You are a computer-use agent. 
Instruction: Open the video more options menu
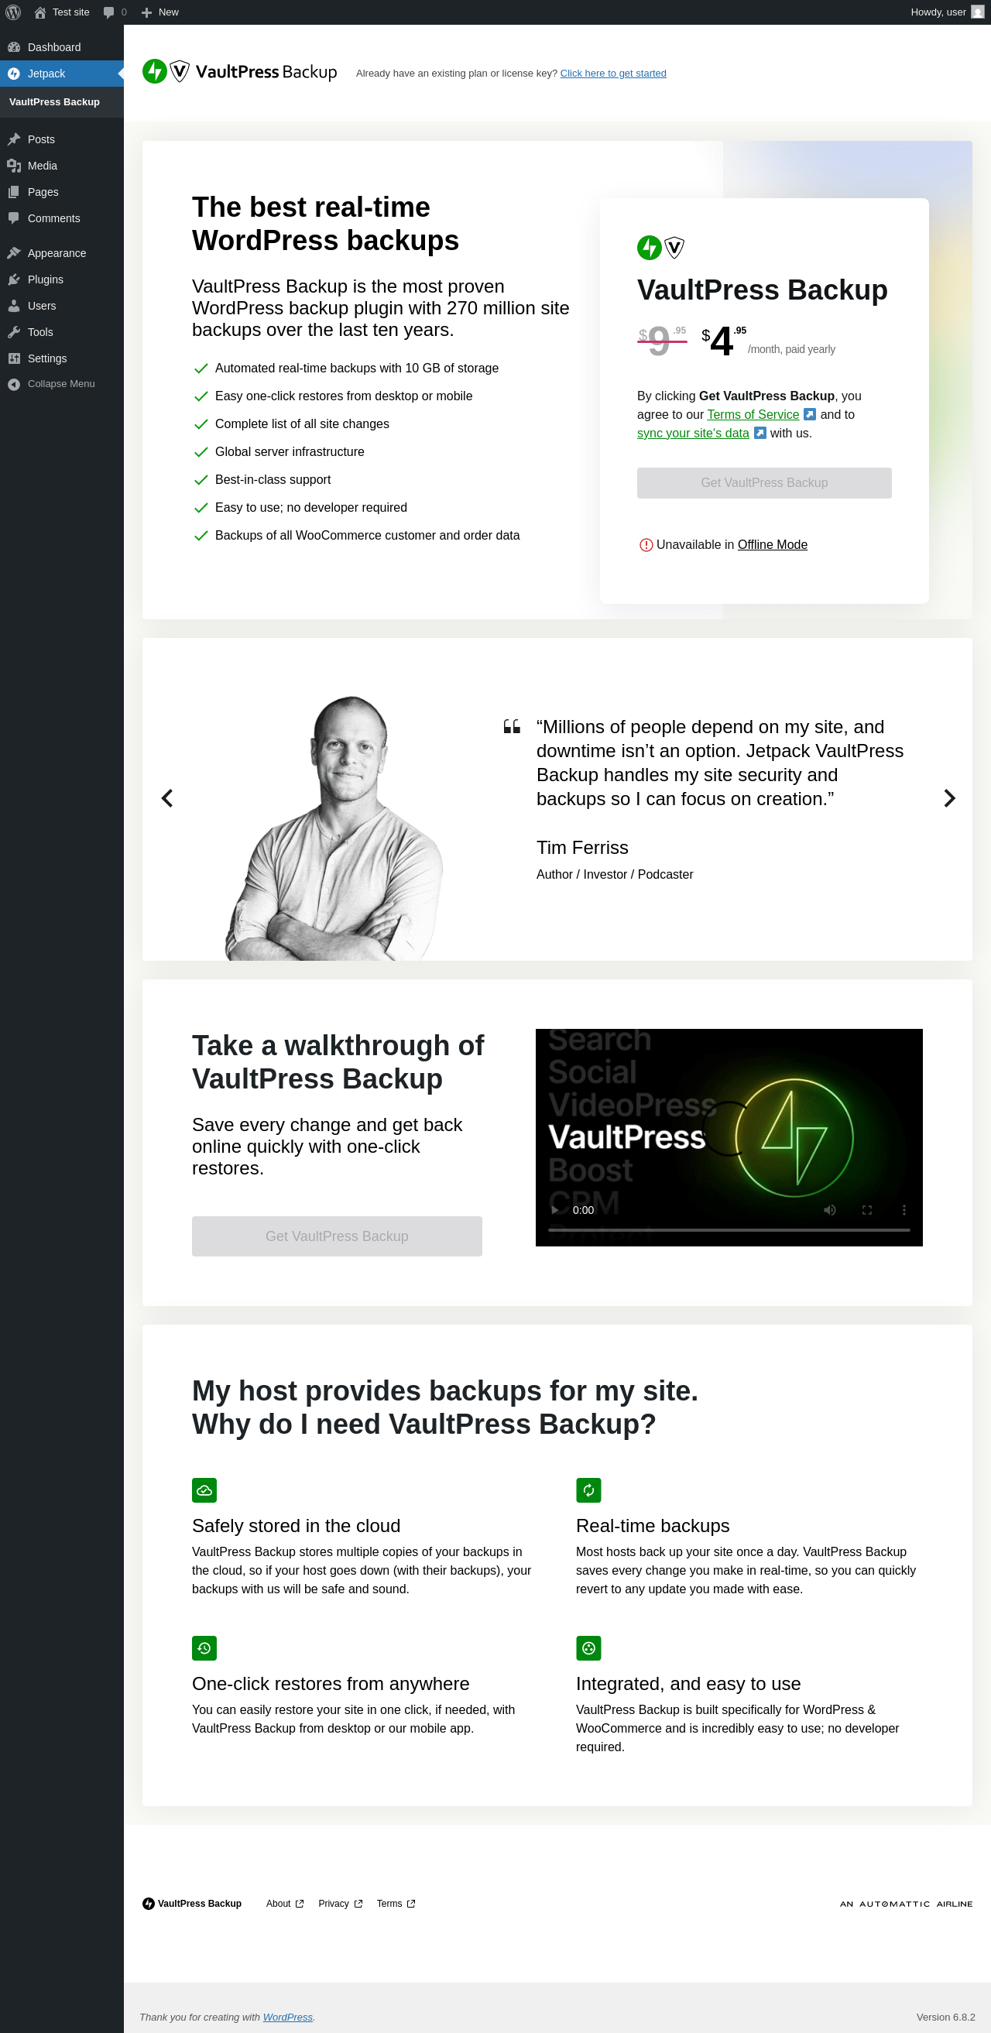tap(904, 1210)
